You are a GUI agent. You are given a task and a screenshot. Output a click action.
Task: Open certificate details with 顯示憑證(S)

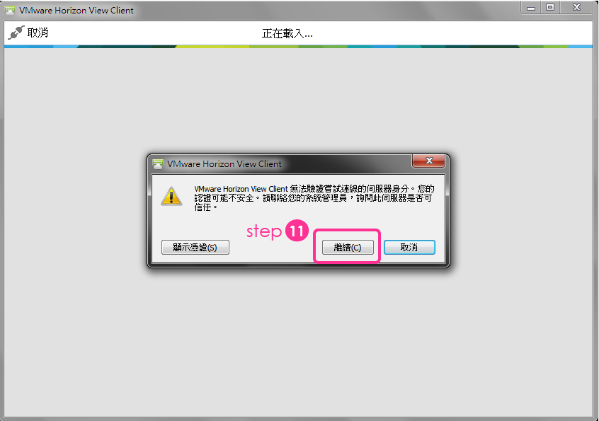tap(195, 248)
